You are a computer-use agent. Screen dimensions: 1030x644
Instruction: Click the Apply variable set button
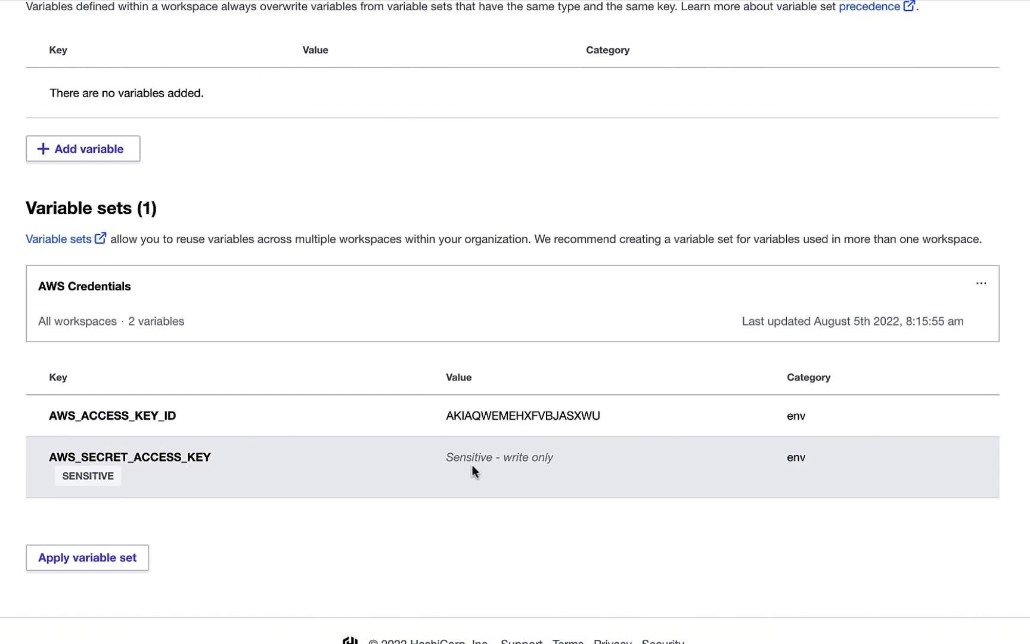pyautogui.click(x=87, y=558)
